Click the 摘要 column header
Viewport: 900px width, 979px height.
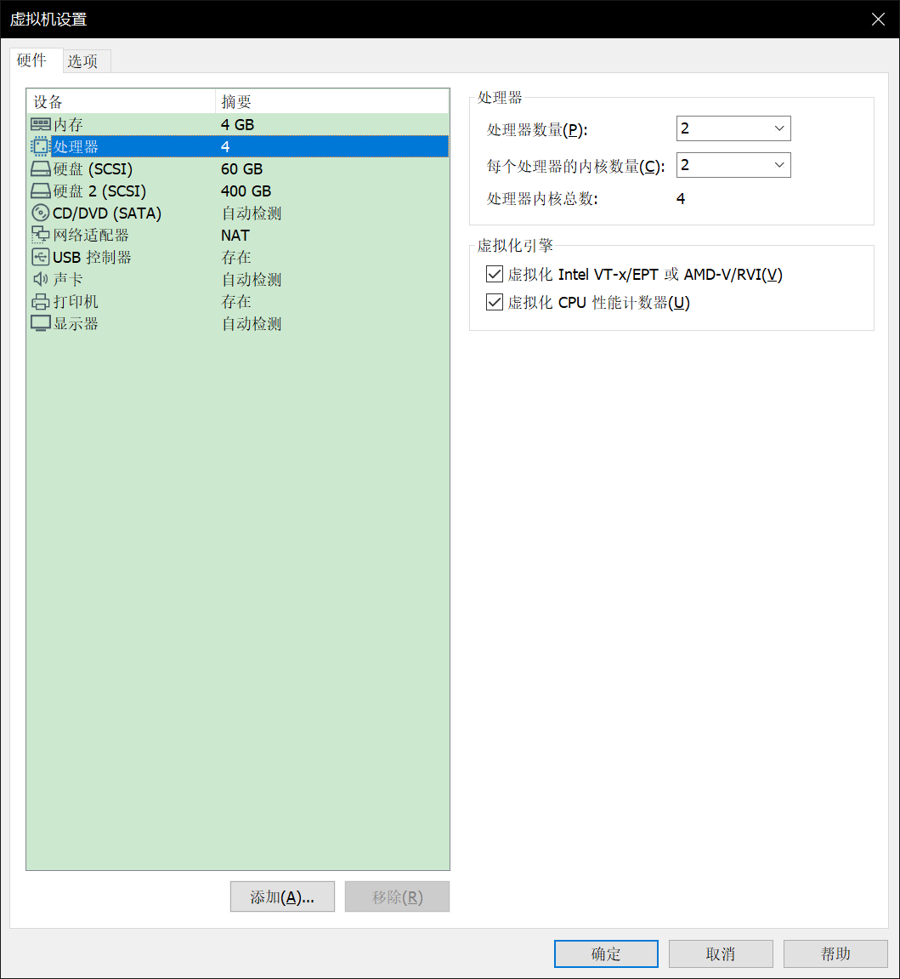coord(332,101)
